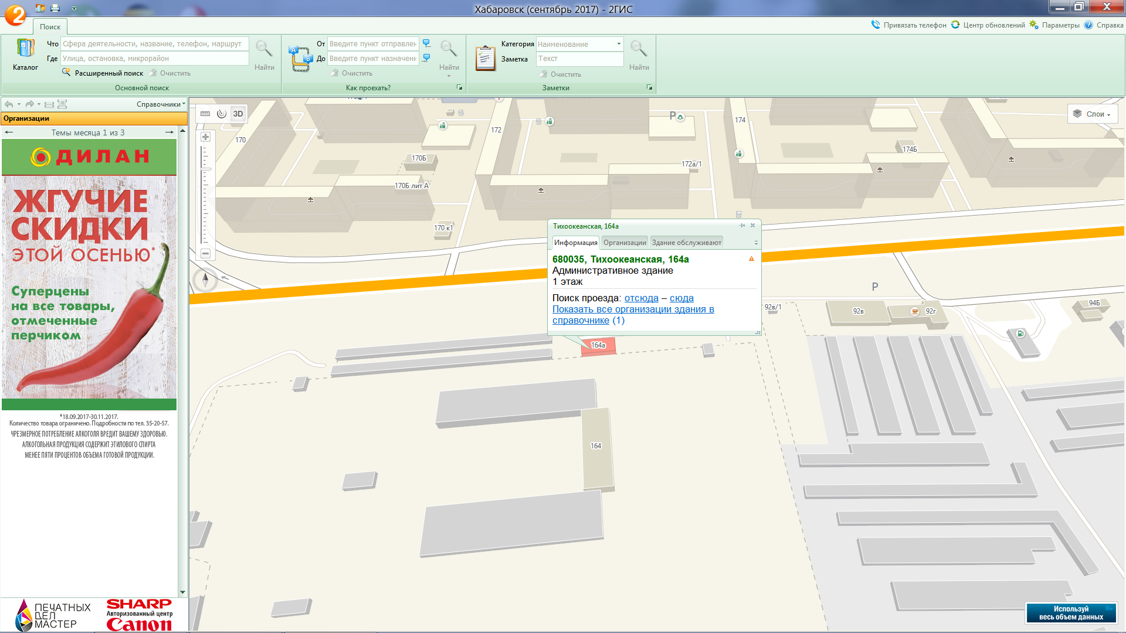Click the map zoom slider handle
Viewport: 1126px width, 633px height.
click(x=205, y=169)
